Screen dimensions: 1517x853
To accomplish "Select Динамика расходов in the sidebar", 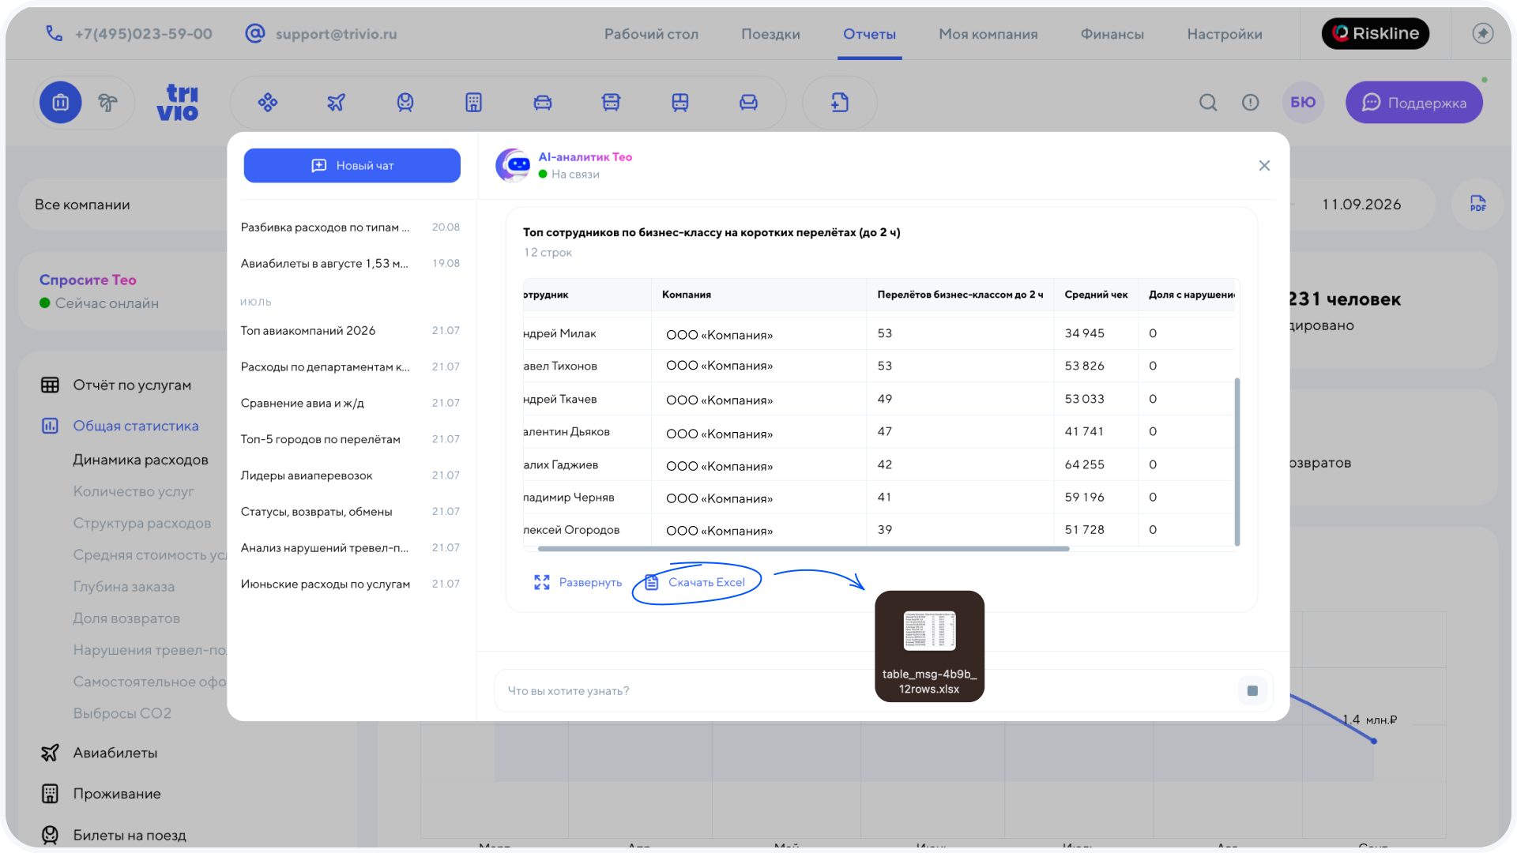I will 141,460.
